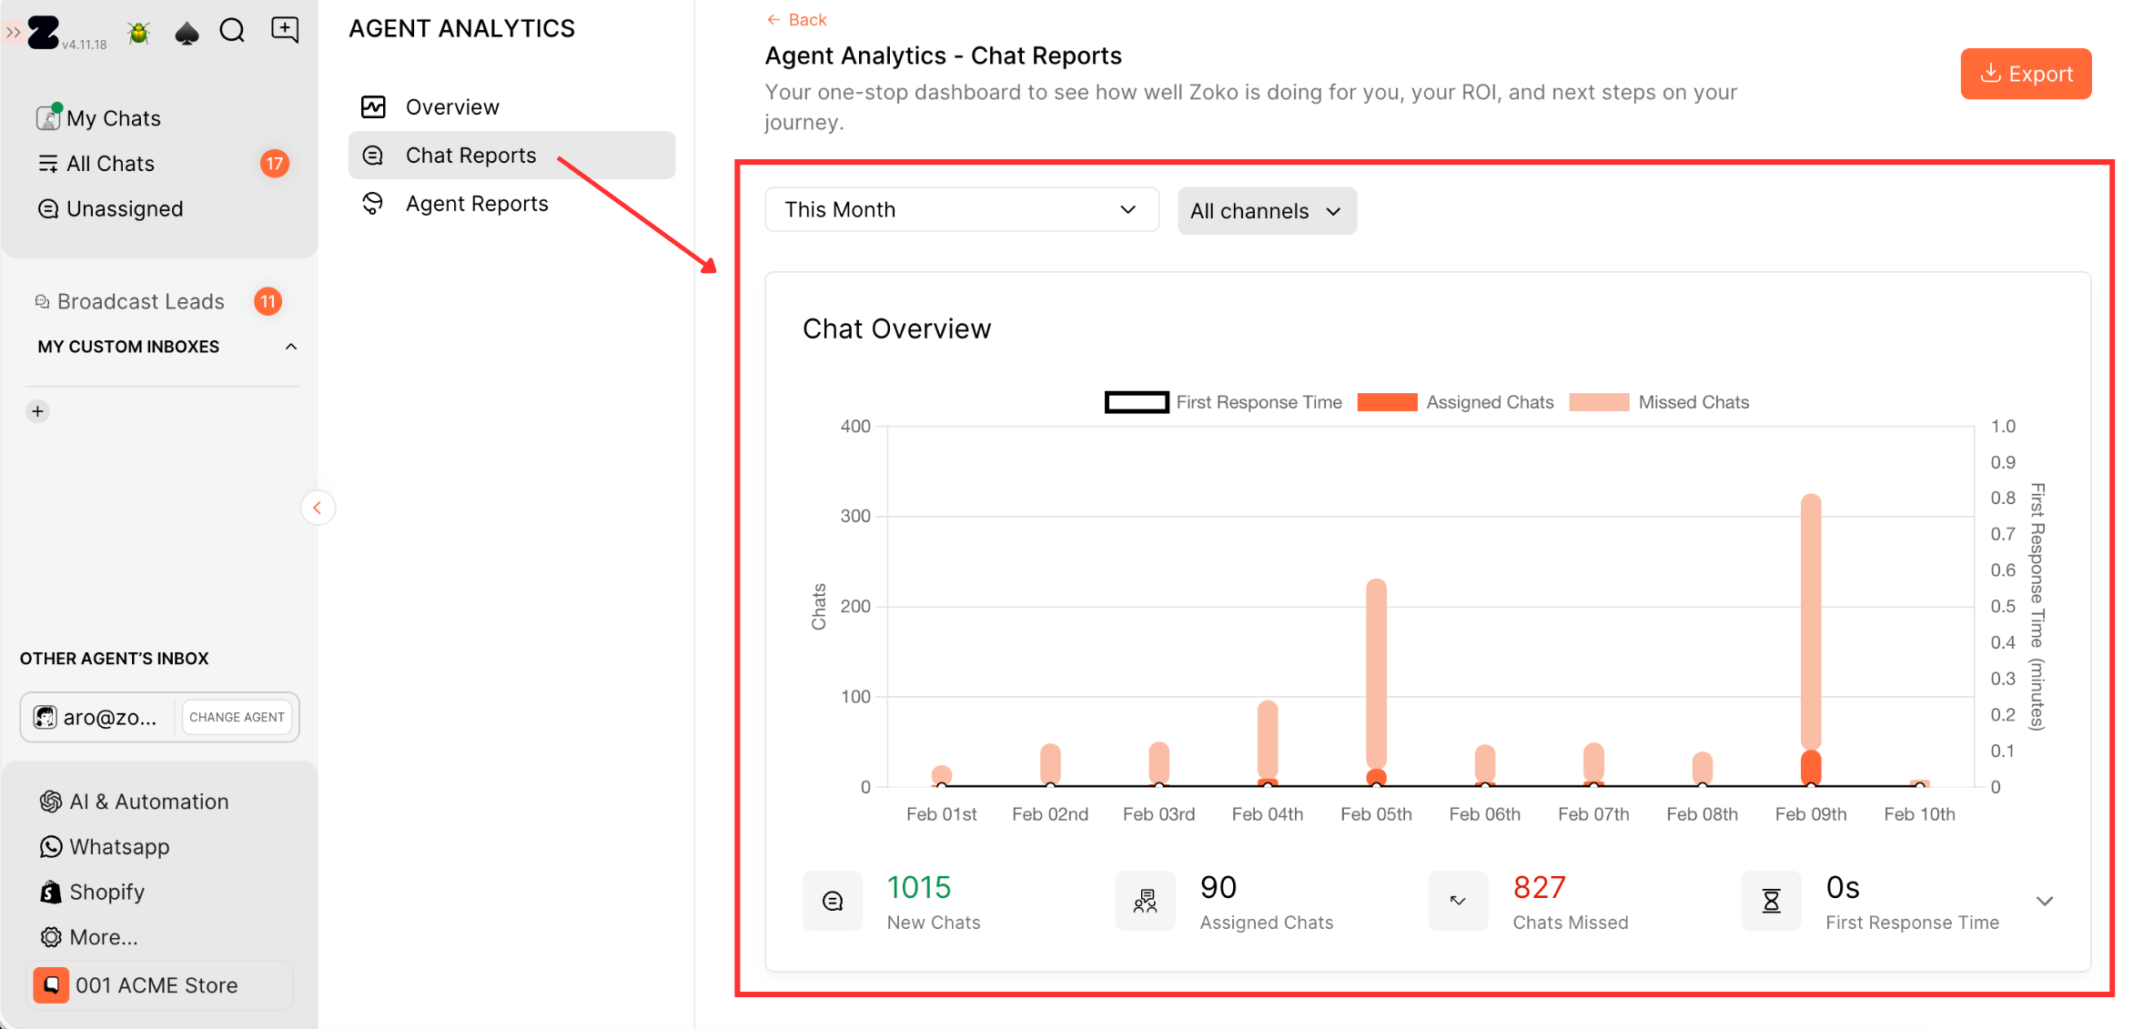Click the green bug icon in top bar
Viewport: 2133px width, 1029px height.
click(x=138, y=33)
